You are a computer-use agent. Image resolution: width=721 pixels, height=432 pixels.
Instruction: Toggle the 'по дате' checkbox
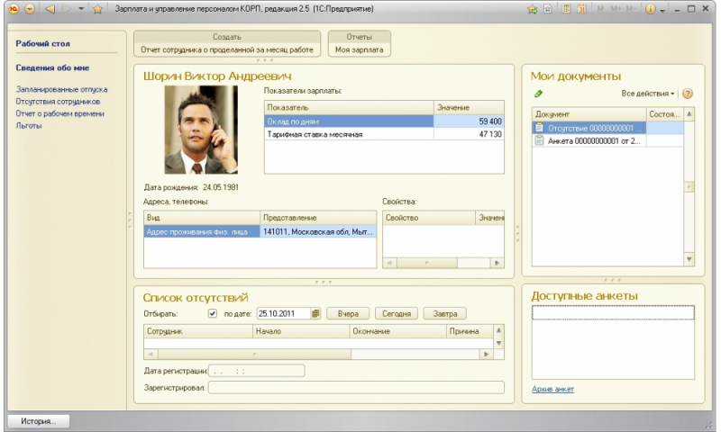213,313
